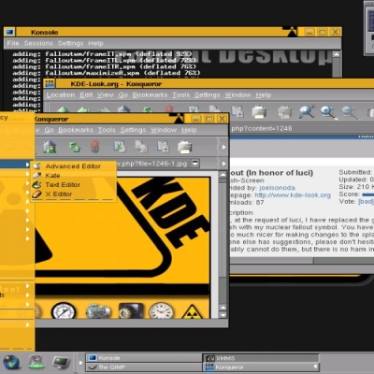Image resolution: width=374 pixels, height=374 pixels.
Task: Click the clock icon in the splash image
Action: (161, 310)
